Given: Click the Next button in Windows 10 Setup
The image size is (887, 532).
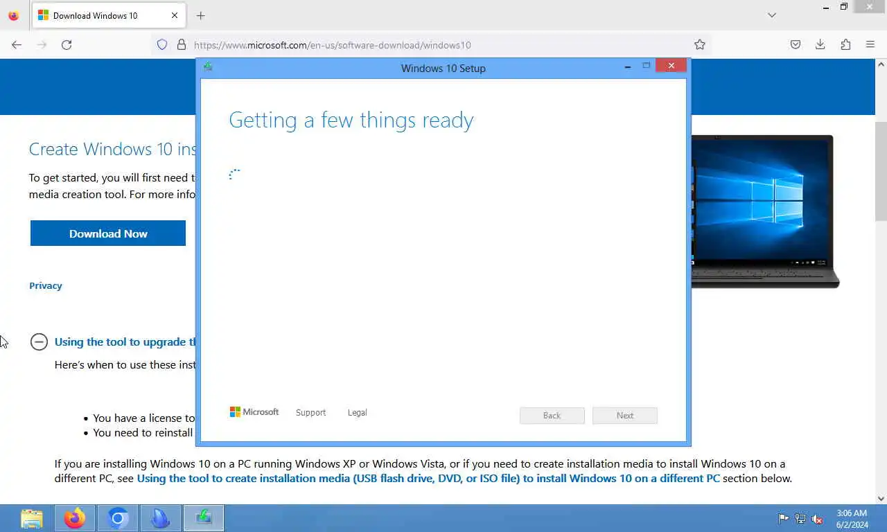Looking at the screenshot, I should point(625,415).
